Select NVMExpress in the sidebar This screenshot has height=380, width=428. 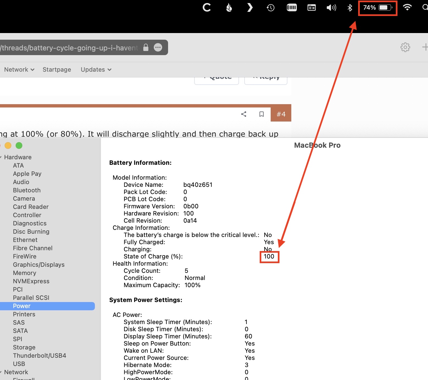31,281
